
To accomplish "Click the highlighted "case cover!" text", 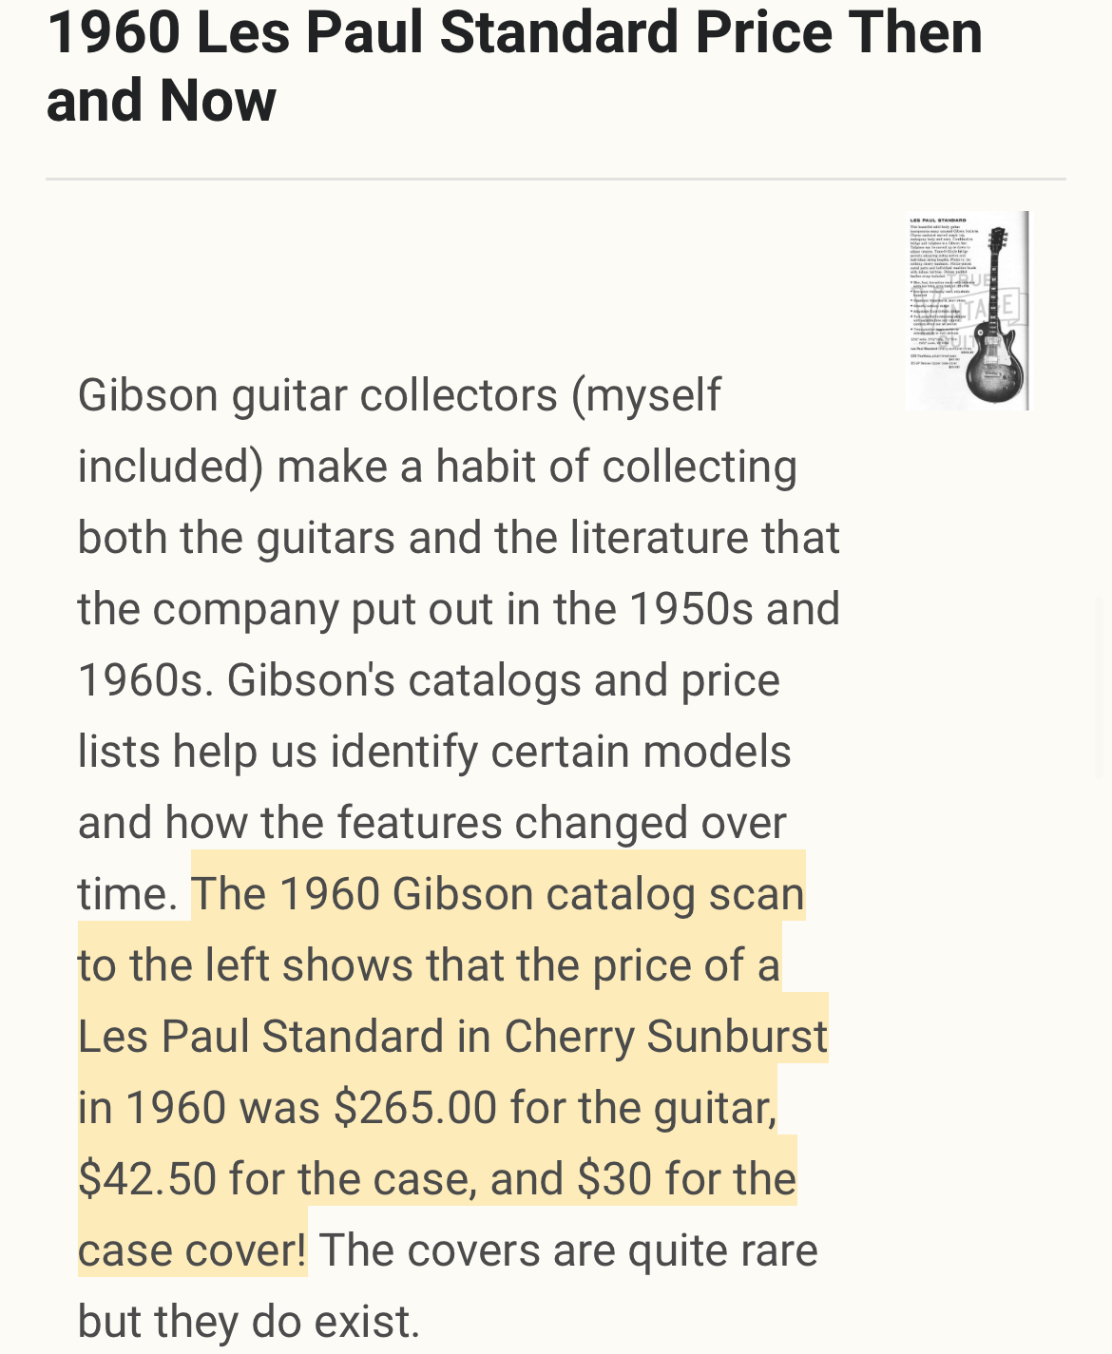I will tap(192, 1250).
